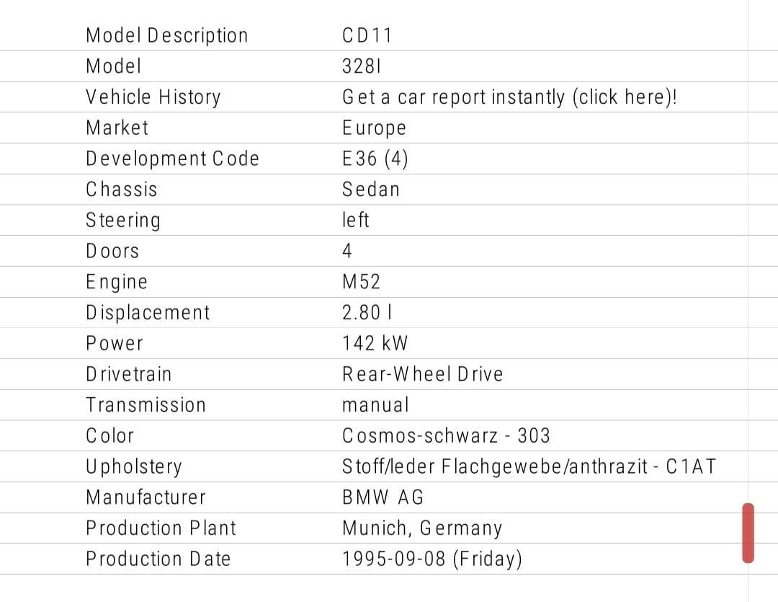Select the 2.80 l displacement value

click(367, 313)
